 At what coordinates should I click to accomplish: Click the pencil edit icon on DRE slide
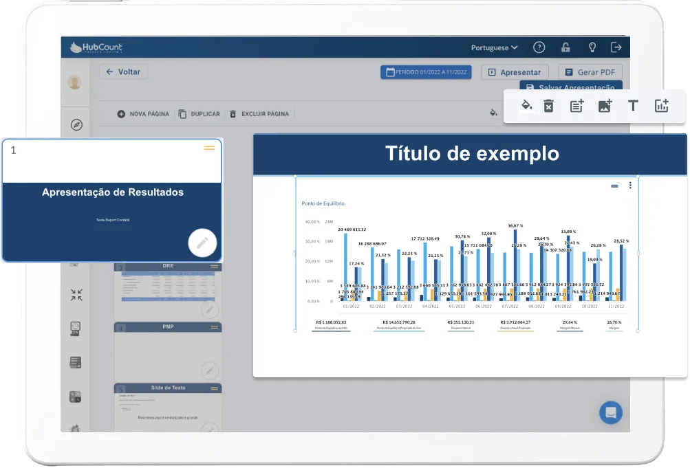click(209, 310)
